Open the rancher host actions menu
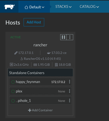This screenshot has width=109, height=121. click(x=70, y=37)
